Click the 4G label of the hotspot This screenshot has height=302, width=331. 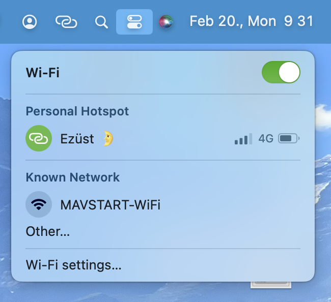coord(266,139)
